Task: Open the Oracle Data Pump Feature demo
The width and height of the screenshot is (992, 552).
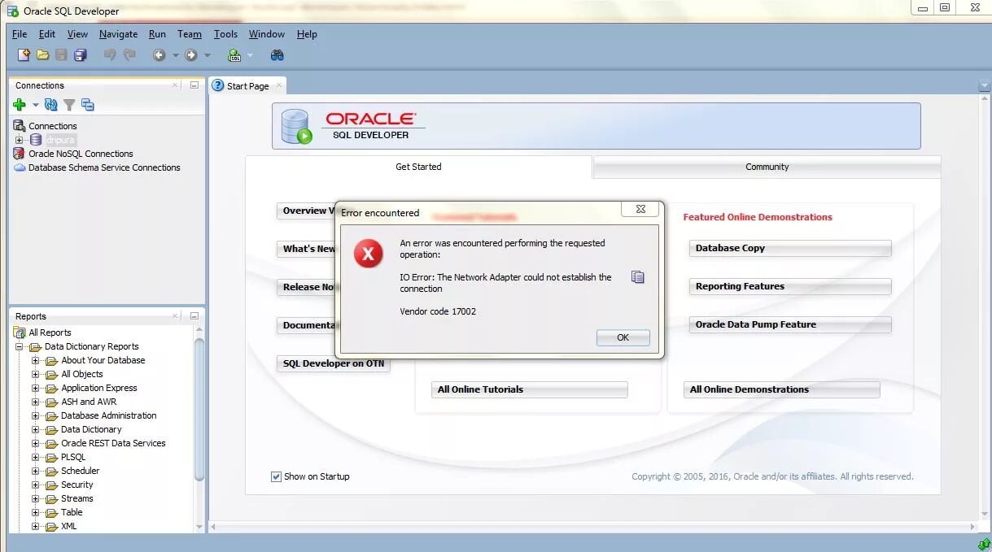Action: pyautogui.click(x=790, y=324)
